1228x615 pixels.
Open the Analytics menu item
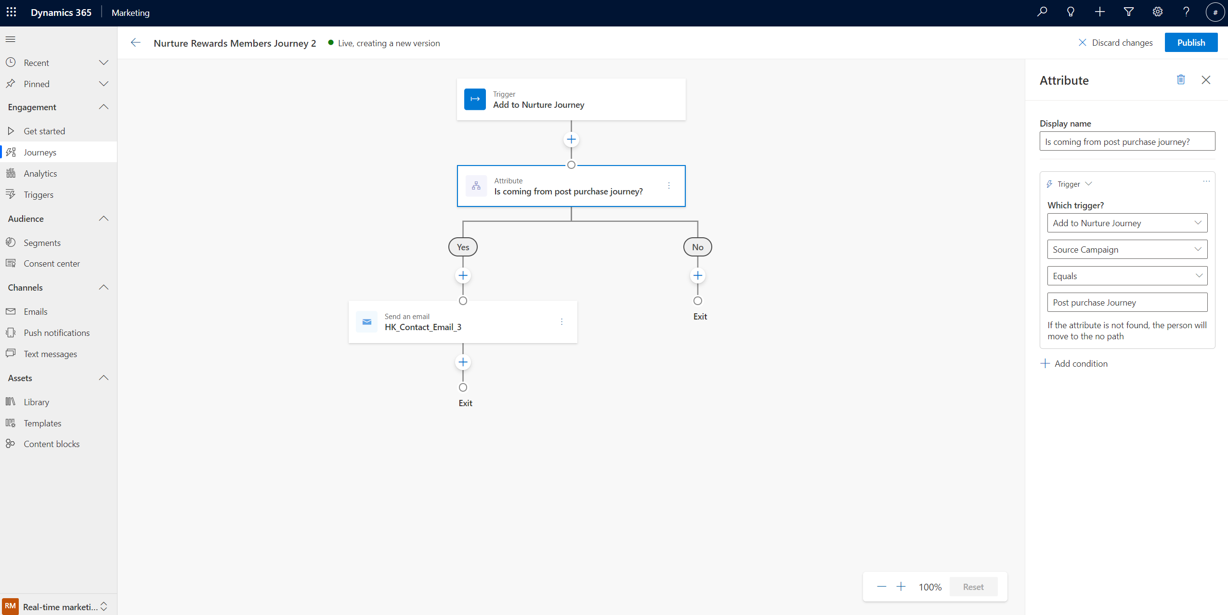39,173
